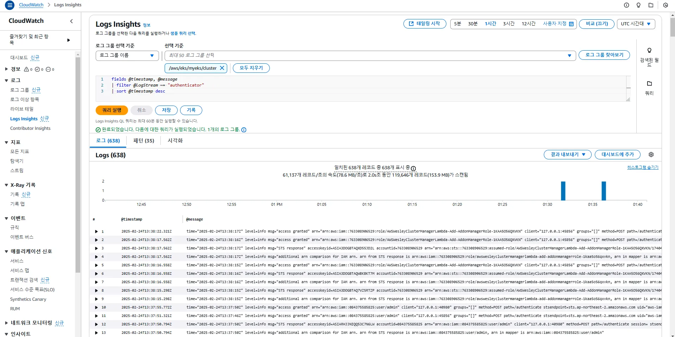Screen dimensions: 675x337
Task: Collapse the Logs section in sidebar
Action: [6, 81]
